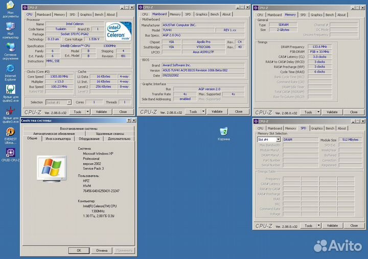368x259 pixels.
Task: Launch the quake3.exe desktop shortcut
Action: (x=10, y=111)
